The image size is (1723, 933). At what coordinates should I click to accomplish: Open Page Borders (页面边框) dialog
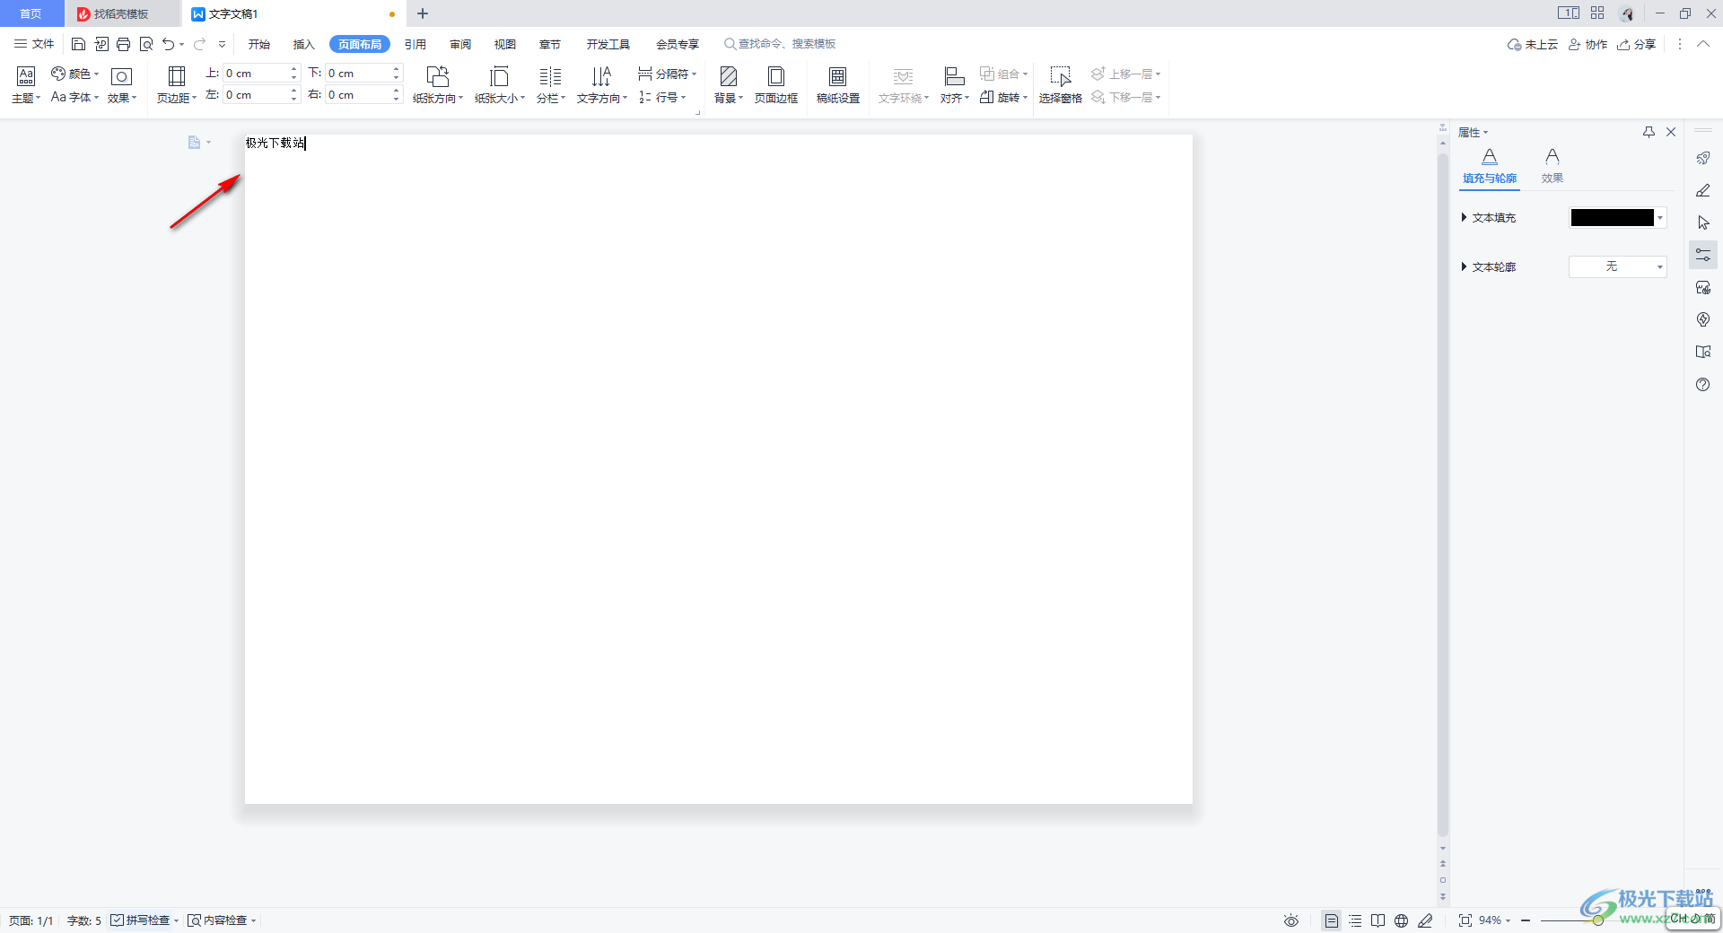tap(776, 85)
